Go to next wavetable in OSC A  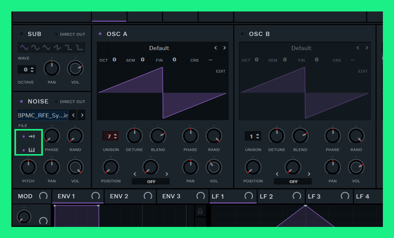[224, 48]
